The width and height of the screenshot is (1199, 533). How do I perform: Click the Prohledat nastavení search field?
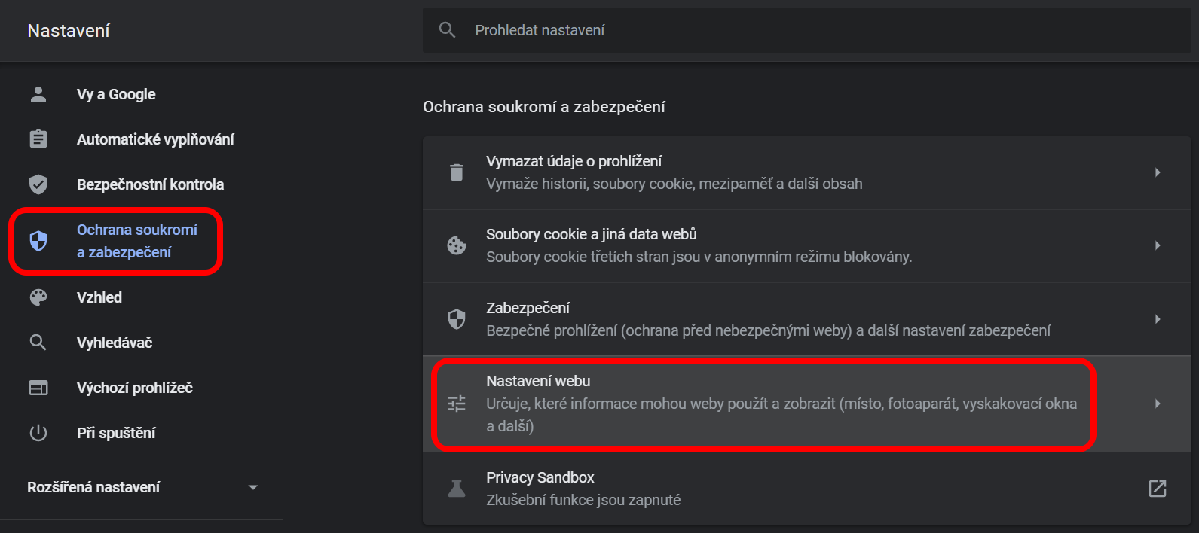tap(807, 30)
